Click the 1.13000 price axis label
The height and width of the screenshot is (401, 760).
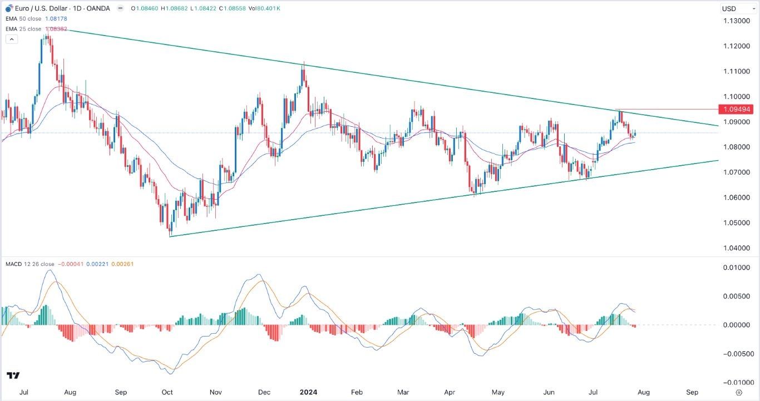coord(736,21)
